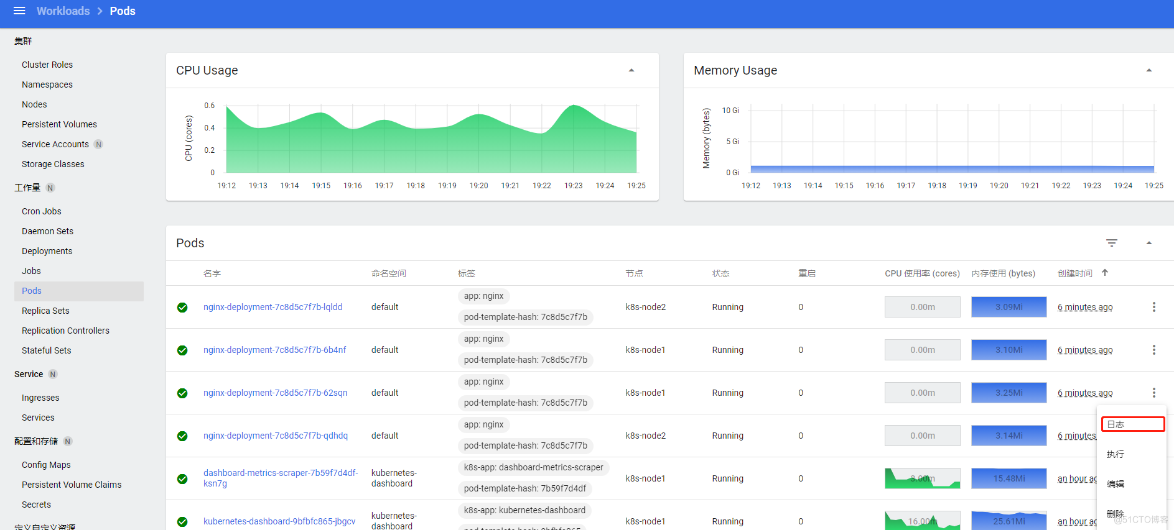Go to Stateful Sets in sidebar

point(47,350)
